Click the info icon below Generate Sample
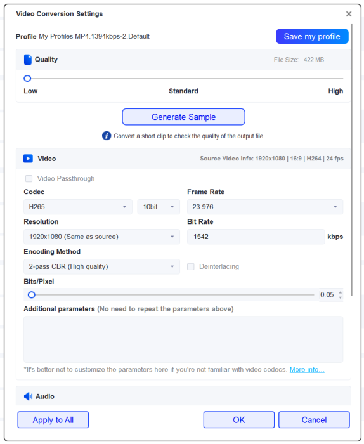 [x=107, y=136]
